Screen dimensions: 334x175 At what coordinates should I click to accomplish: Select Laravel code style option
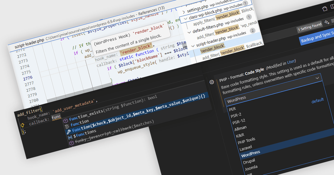click(245, 147)
